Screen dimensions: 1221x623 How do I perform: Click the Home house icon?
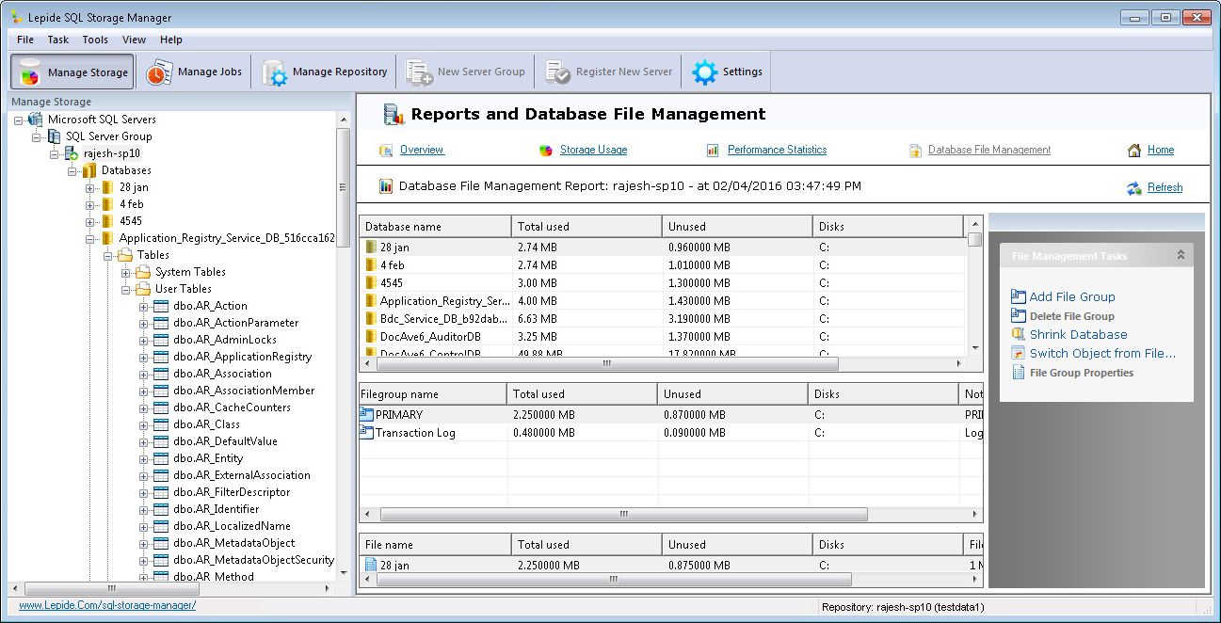tap(1134, 151)
